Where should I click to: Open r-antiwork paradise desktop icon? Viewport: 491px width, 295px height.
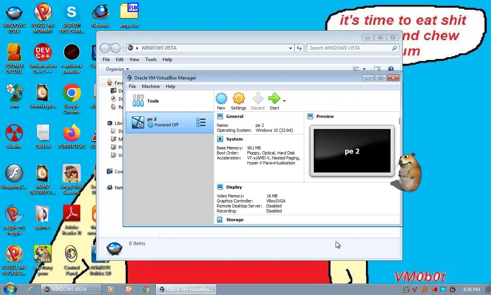point(71,59)
